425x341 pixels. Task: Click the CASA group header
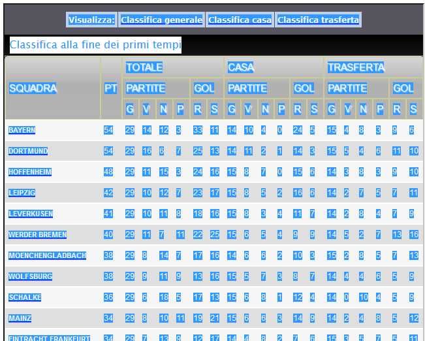coord(241,67)
